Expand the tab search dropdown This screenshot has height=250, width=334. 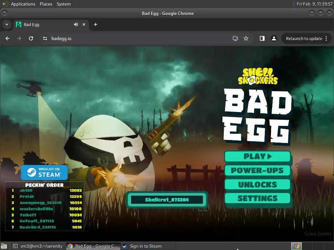pyautogui.click(x=7, y=24)
